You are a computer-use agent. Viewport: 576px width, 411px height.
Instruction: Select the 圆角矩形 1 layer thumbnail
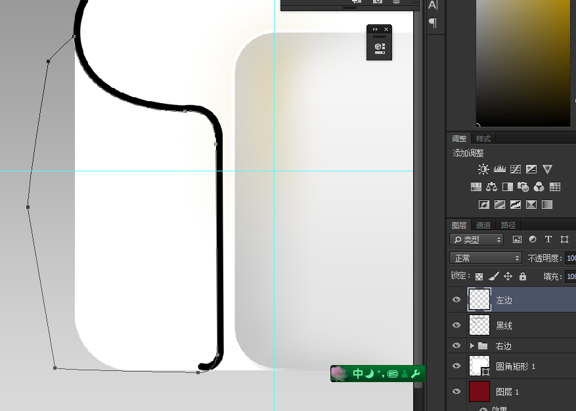(479, 366)
